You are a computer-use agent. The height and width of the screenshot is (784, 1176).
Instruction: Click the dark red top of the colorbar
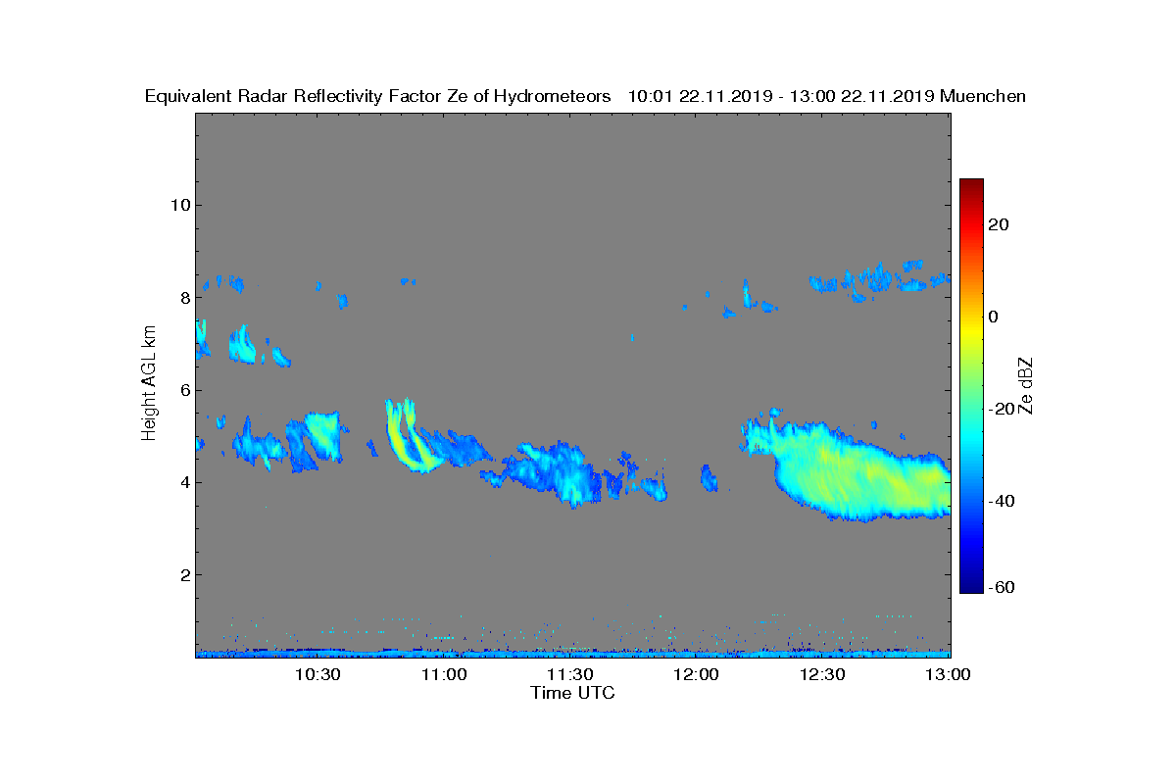(971, 186)
